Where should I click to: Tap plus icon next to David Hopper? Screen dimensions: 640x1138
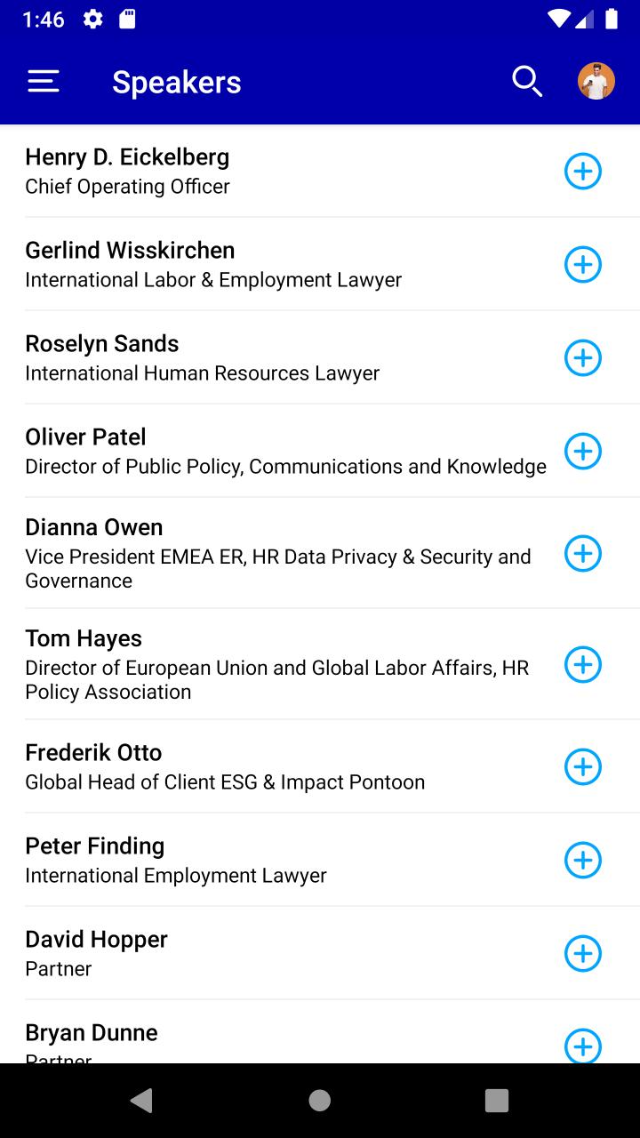583,953
